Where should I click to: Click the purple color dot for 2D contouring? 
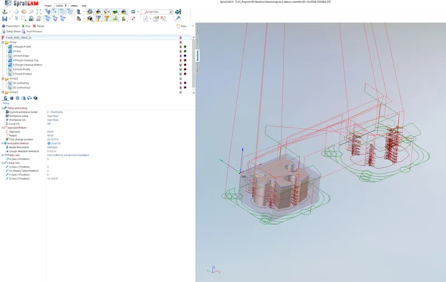pyautogui.click(x=185, y=83)
